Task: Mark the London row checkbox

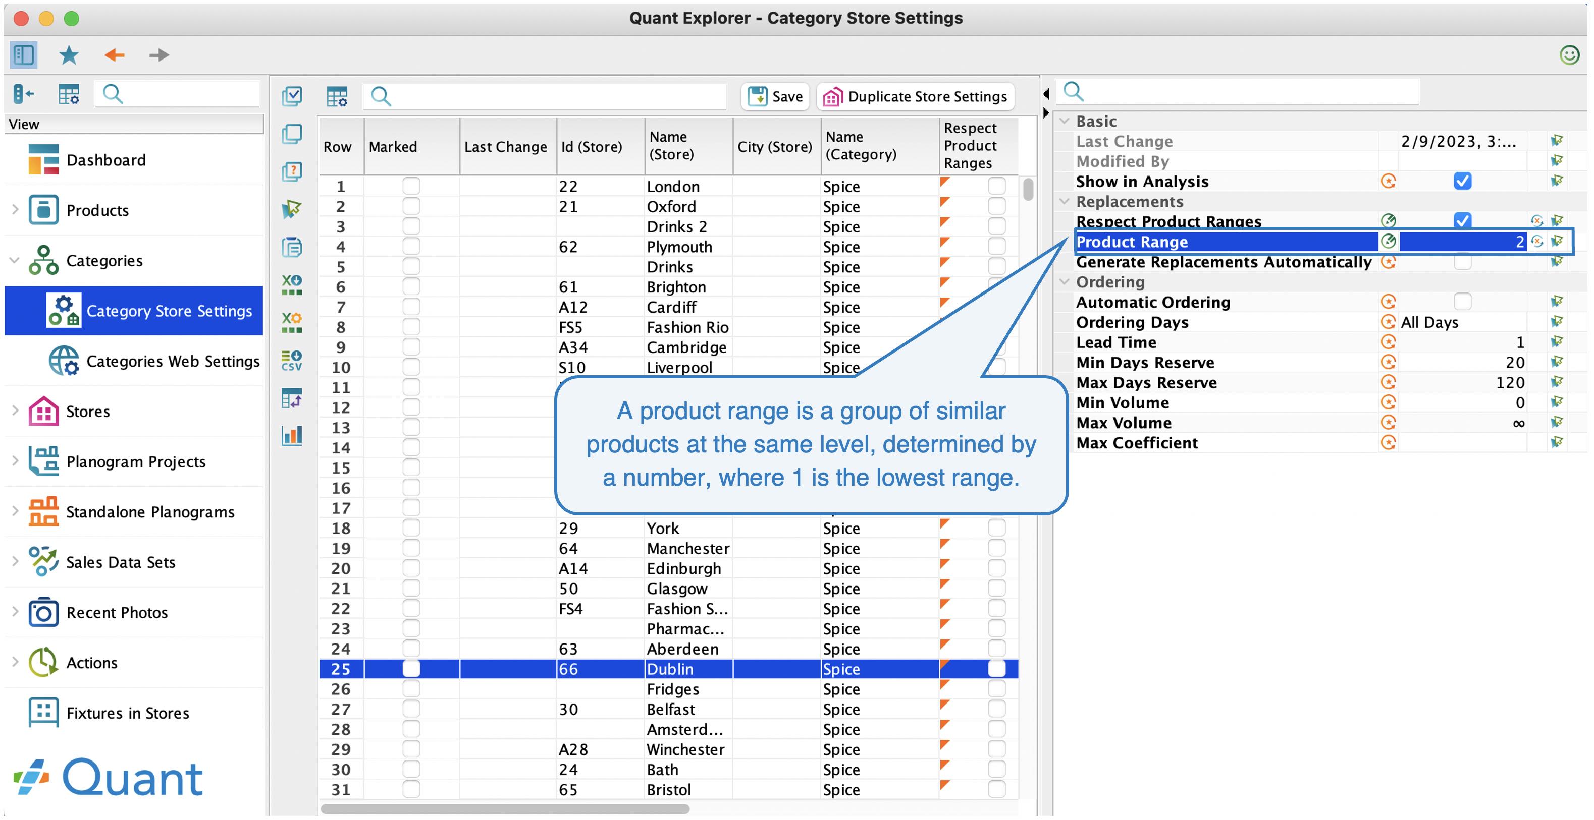Action: 411,186
